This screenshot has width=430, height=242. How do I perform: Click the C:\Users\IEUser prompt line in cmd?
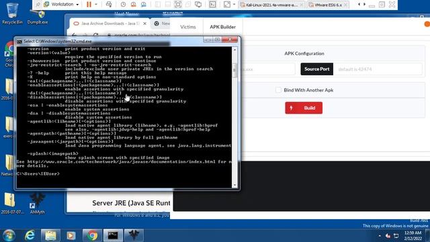pyautogui.click(x=38, y=173)
